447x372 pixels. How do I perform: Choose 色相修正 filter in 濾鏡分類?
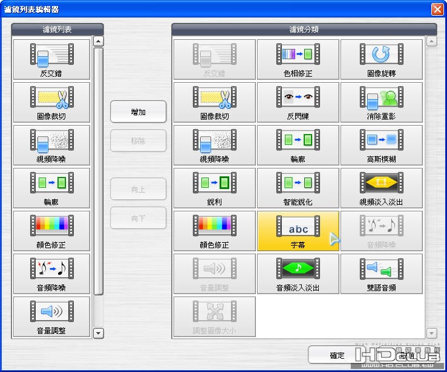298,60
